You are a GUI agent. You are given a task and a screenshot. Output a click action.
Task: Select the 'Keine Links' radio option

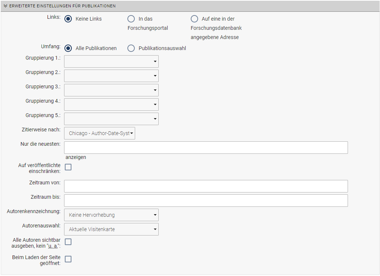pos(68,19)
